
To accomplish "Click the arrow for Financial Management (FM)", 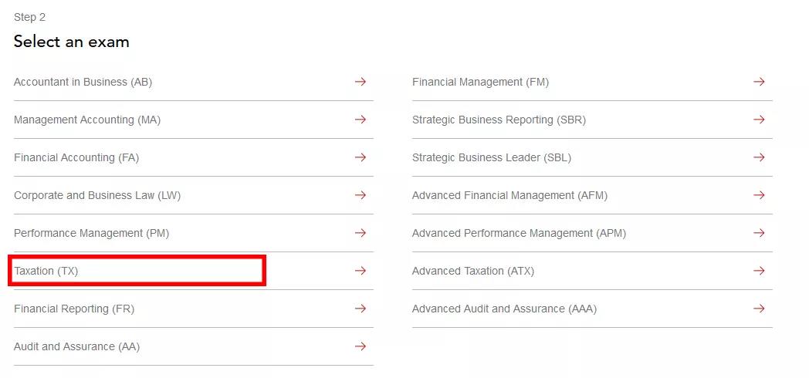I will (x=758, y=82).
